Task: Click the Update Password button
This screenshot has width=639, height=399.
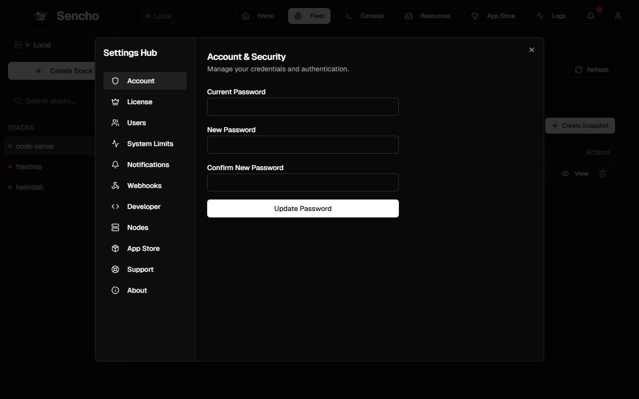Action: (303, 208)
